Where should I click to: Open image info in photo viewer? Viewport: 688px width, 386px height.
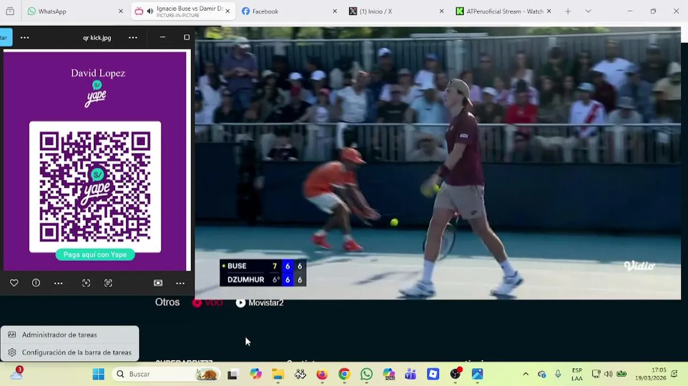(x=36, y=283)
